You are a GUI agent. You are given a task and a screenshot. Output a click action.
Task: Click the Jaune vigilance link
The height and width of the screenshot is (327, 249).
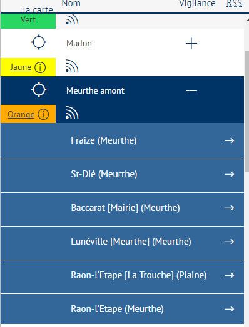click(21, 67)
